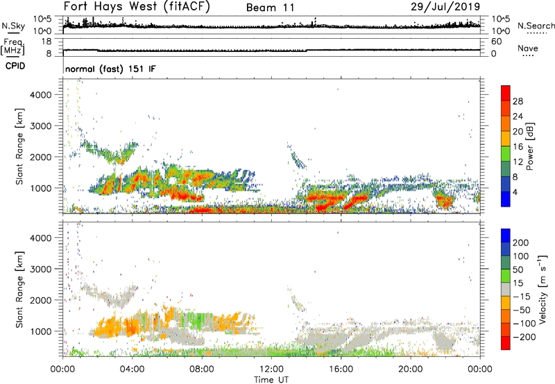Click the "28" label on the Power scale
The width and height of the screenshot is (555, 384).
(x=518, y=101)
